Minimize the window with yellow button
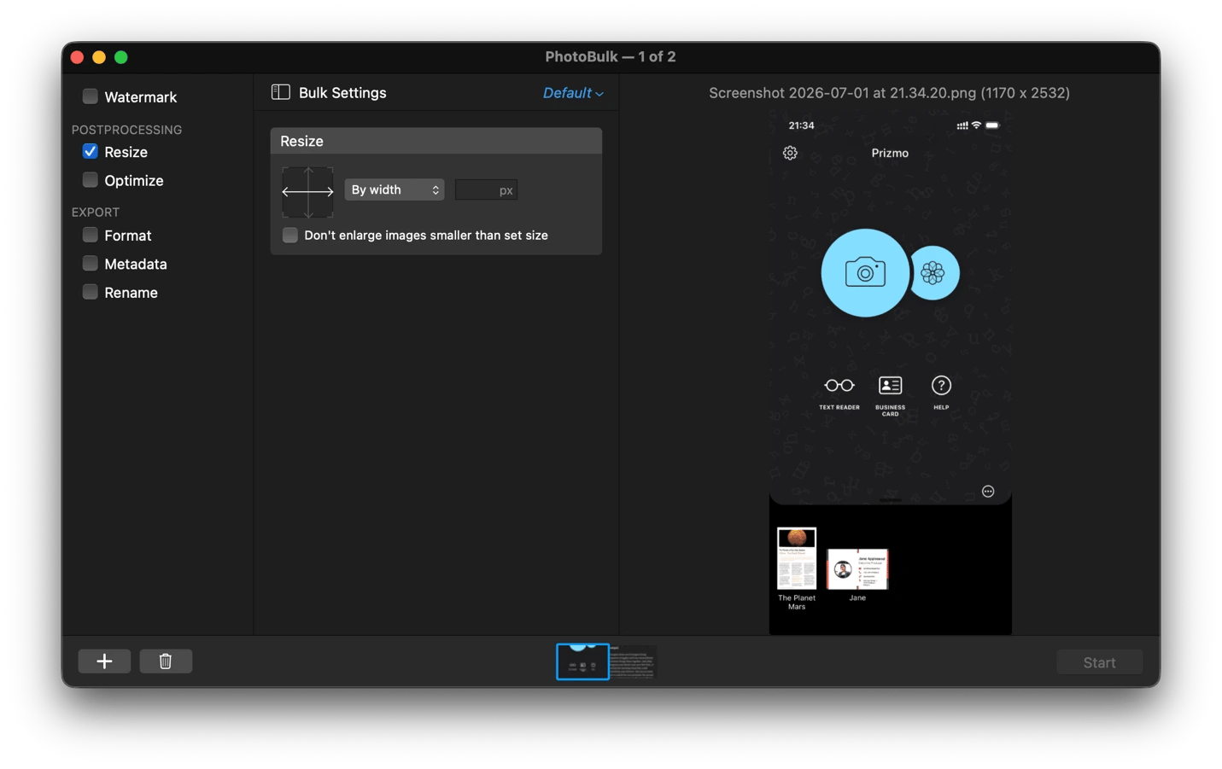 (99, 57)
